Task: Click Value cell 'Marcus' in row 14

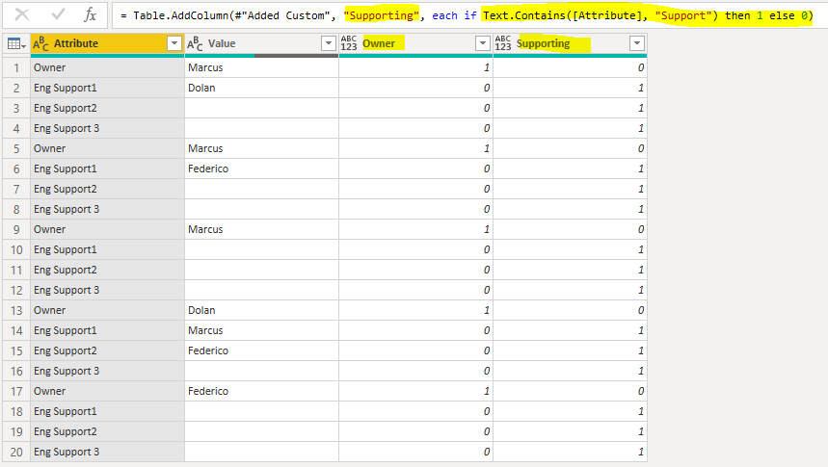Action: coord(261,330)
